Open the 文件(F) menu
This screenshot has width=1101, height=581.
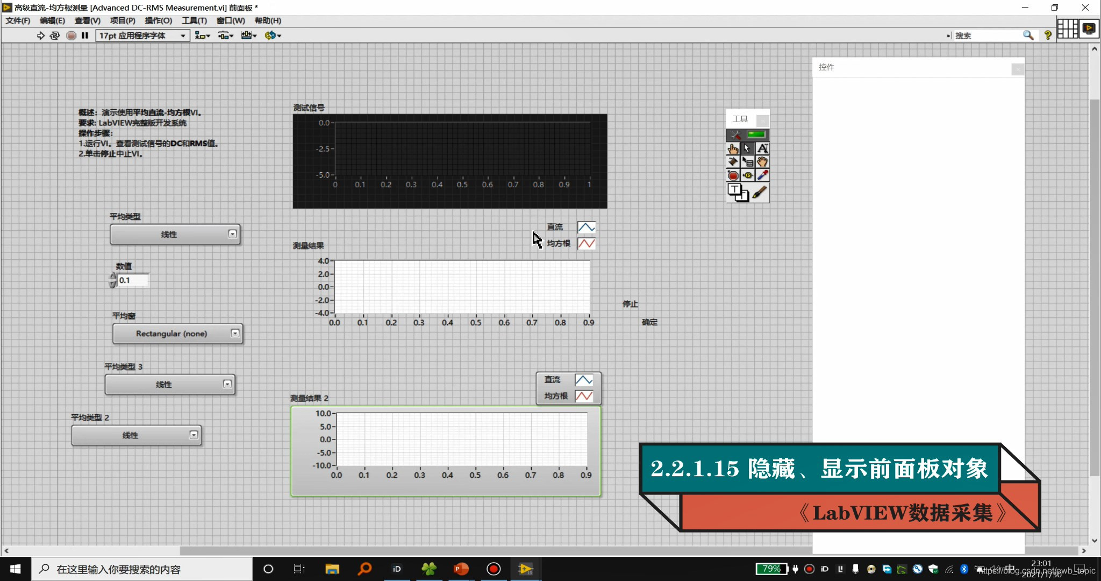(18, 20)
